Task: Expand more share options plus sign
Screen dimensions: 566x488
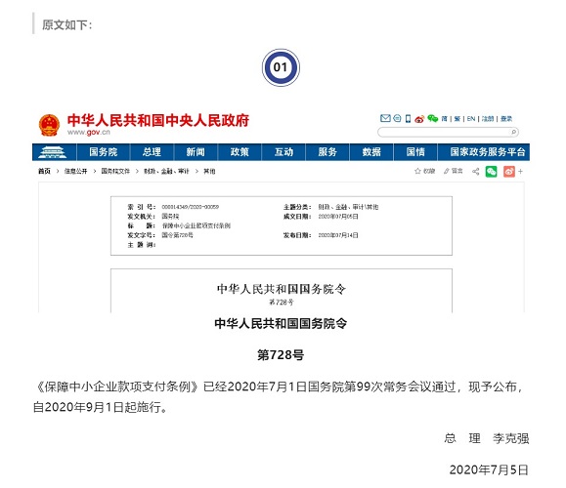Action: click(520, 172)
